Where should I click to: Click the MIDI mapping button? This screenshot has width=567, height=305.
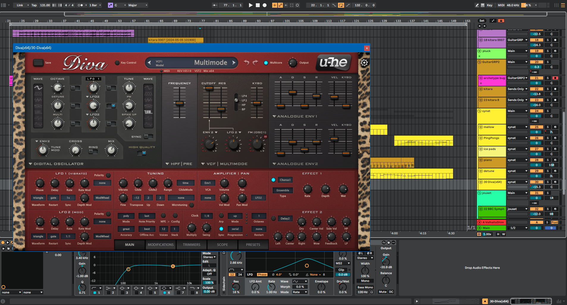(x=501, y=5)
